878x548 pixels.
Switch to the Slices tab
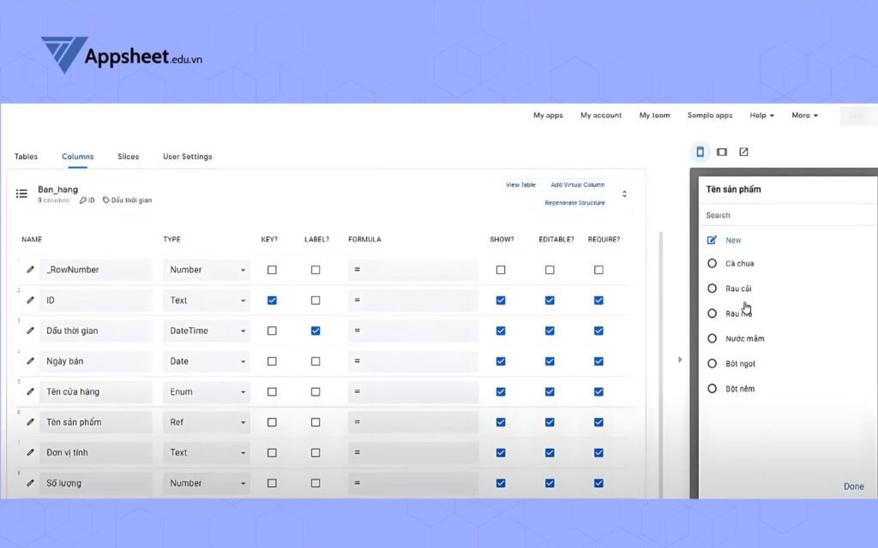[x=128, y=157]
